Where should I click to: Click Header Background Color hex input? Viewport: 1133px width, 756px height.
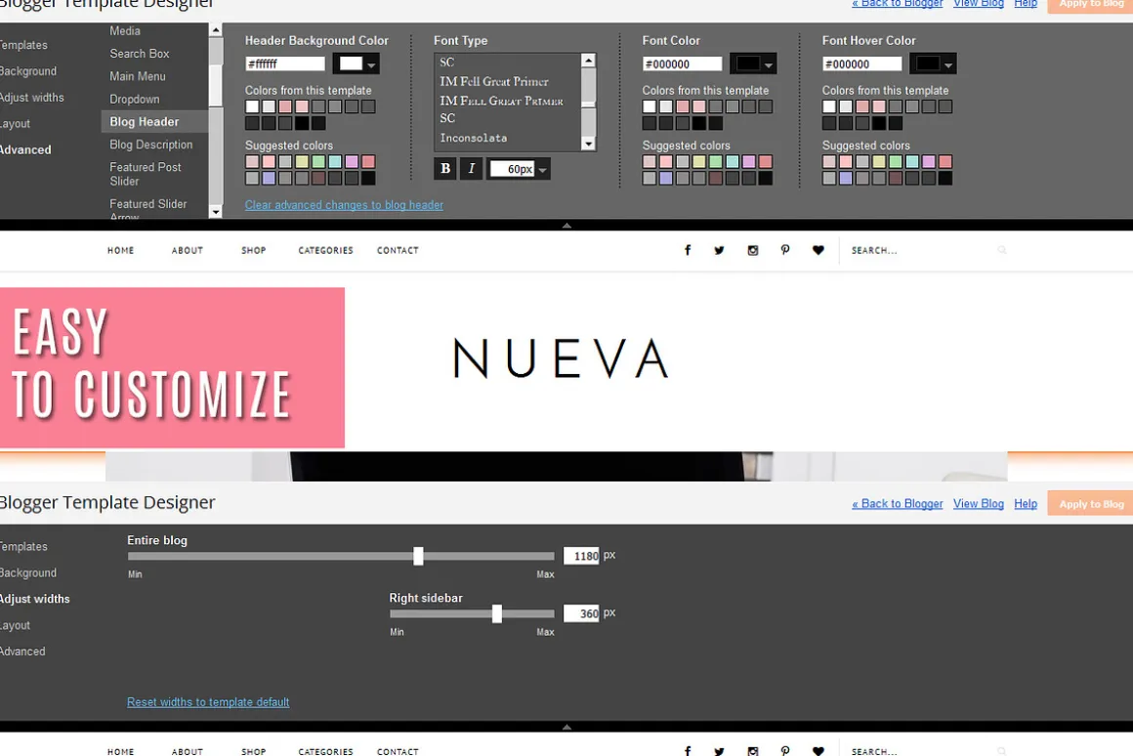(x=285, y=63)
